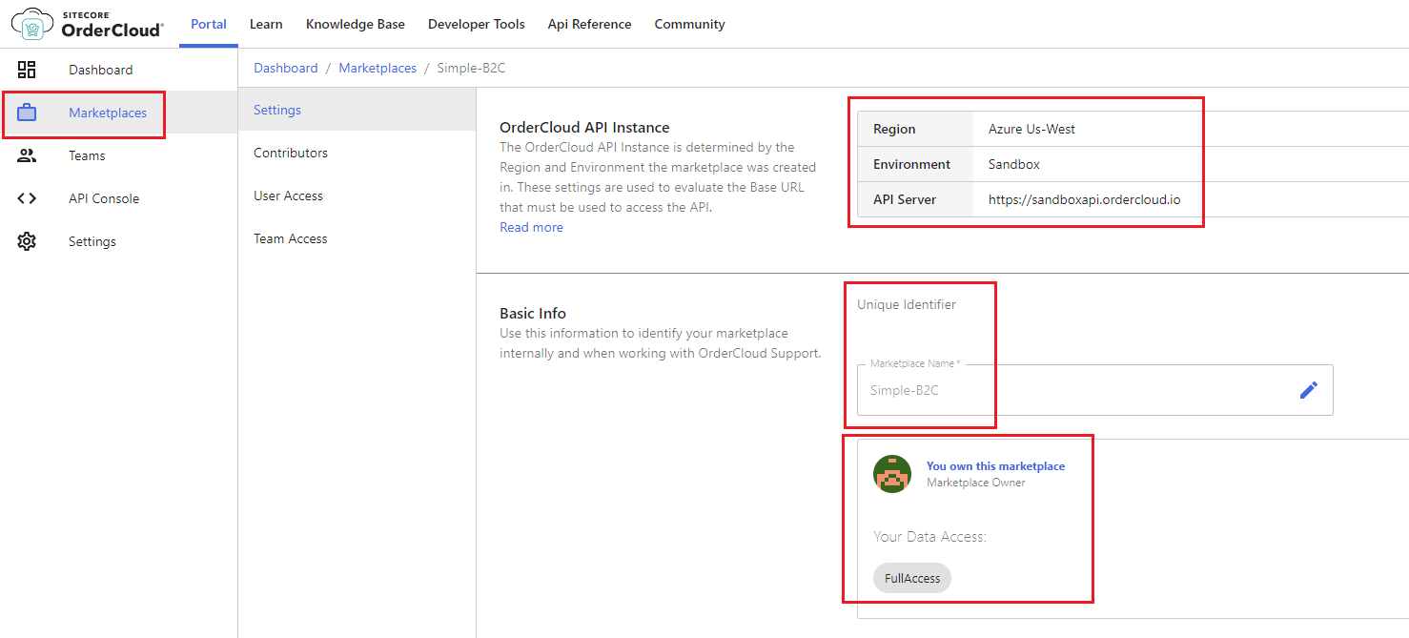Open Api Reference in top navigation
Image resolution: width=1409 pixels, height=638 pixels.
589,24
